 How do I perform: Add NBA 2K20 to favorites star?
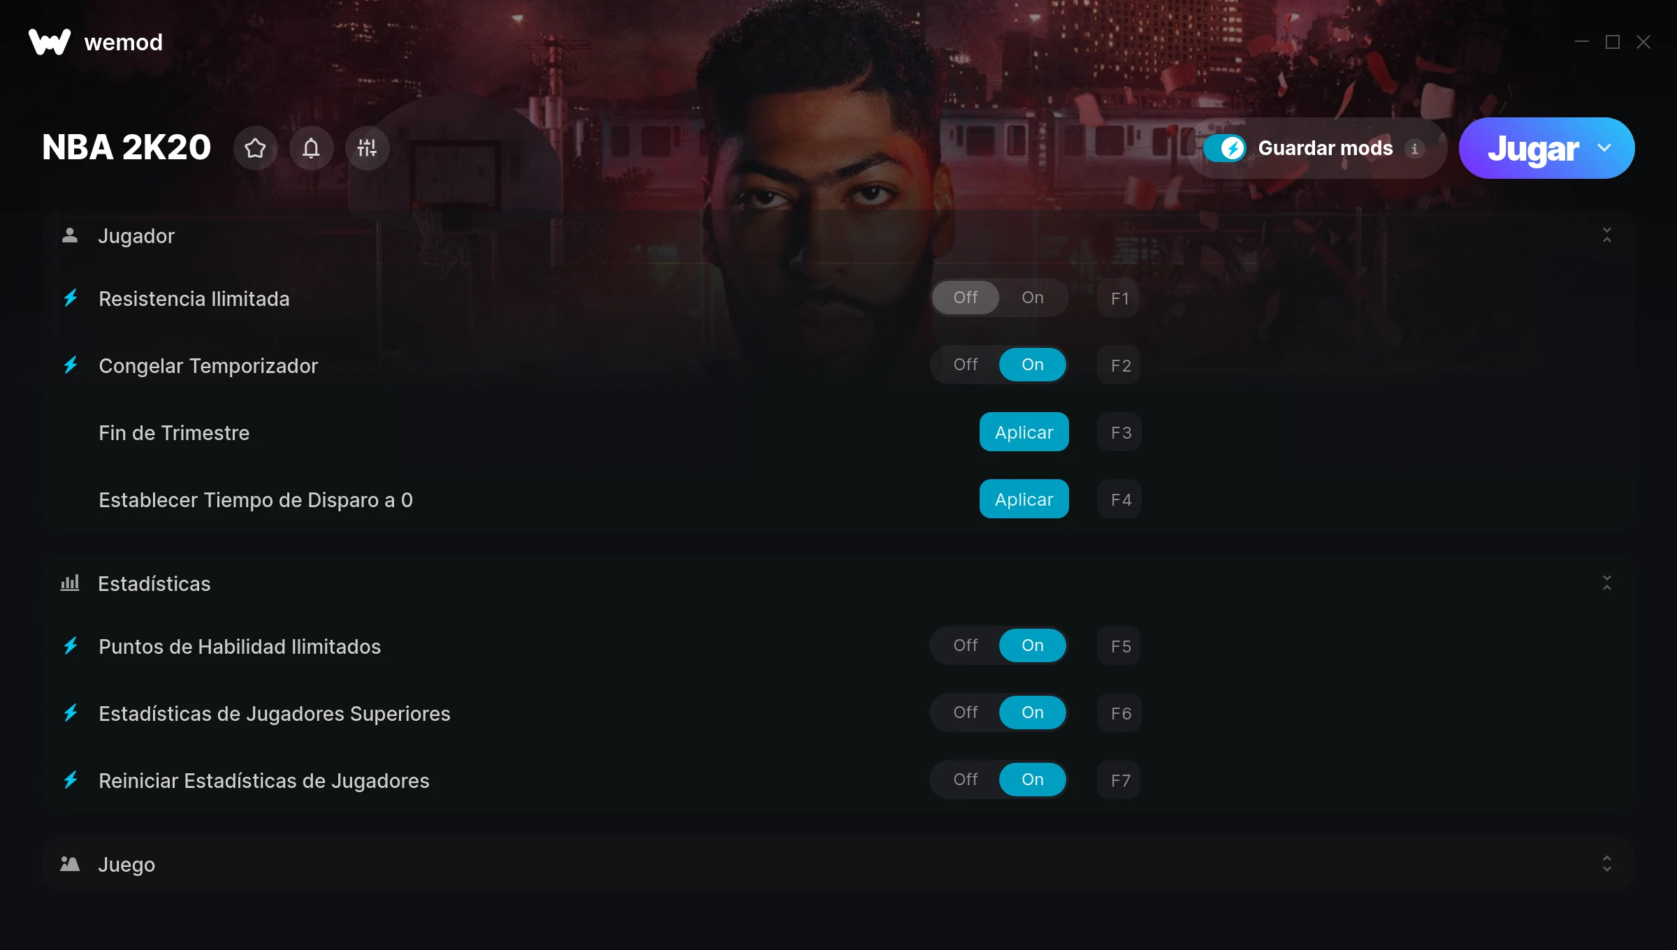pos(256,148)
